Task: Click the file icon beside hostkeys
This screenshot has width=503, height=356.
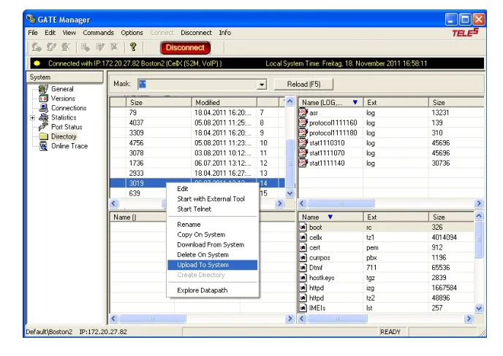Action: [x=303, y=277]
